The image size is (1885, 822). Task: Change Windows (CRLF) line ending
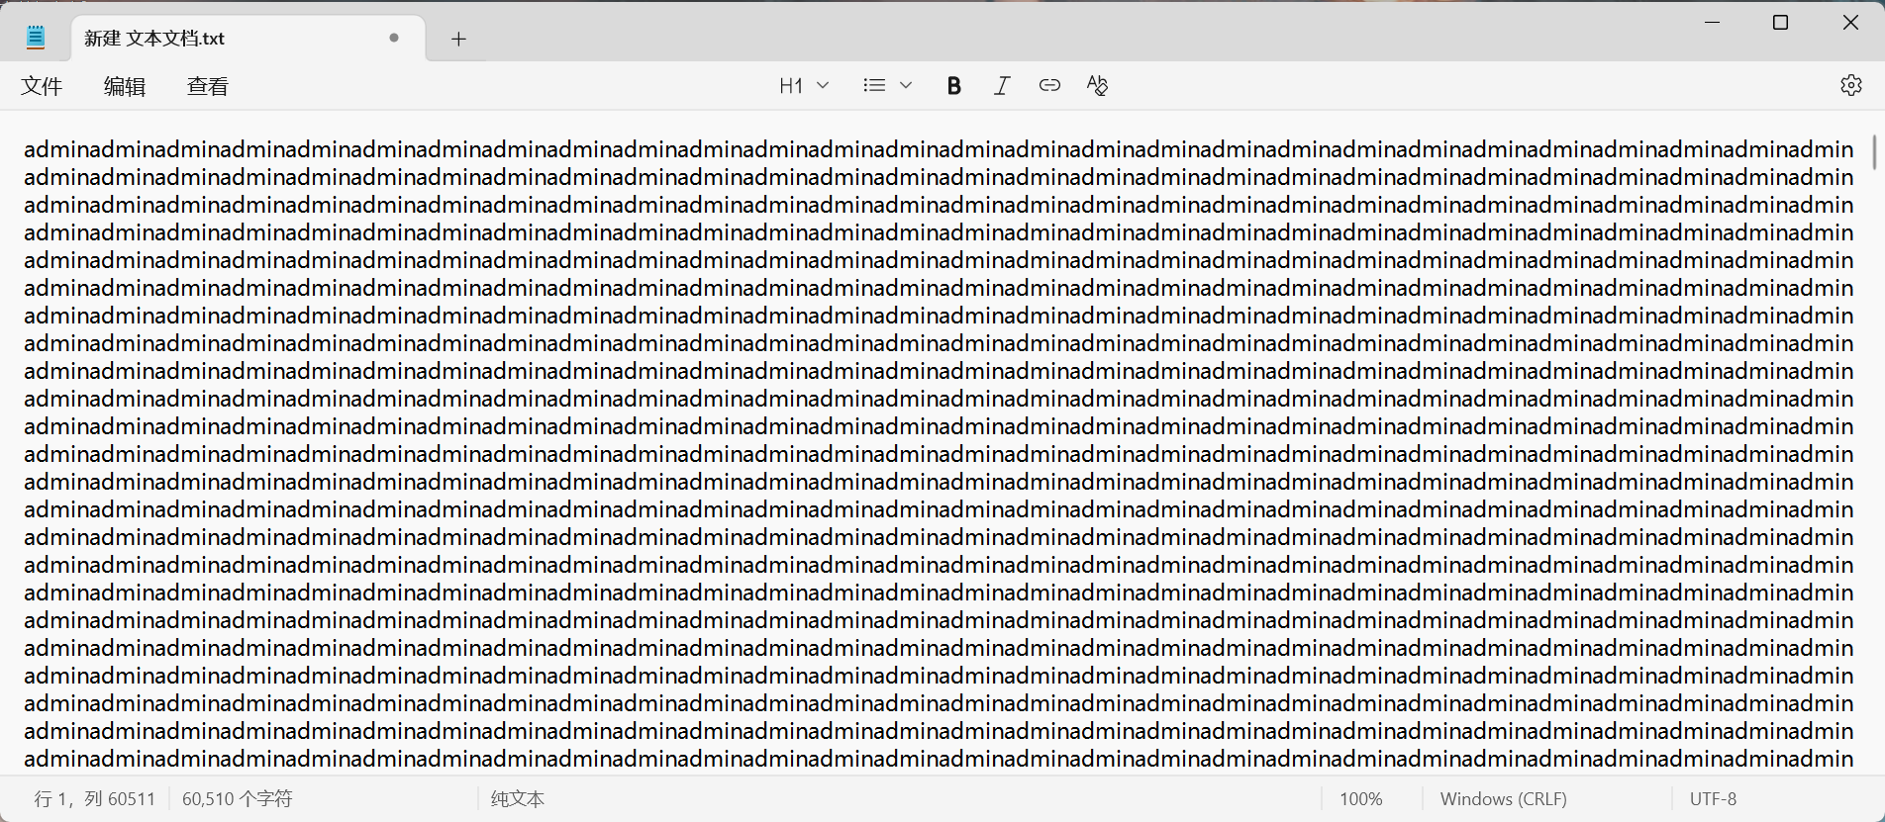tap(1503, 798)
